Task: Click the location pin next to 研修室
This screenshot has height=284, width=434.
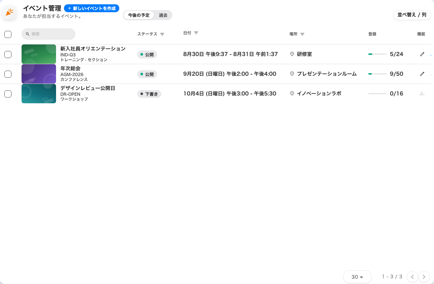Action: 292,54
